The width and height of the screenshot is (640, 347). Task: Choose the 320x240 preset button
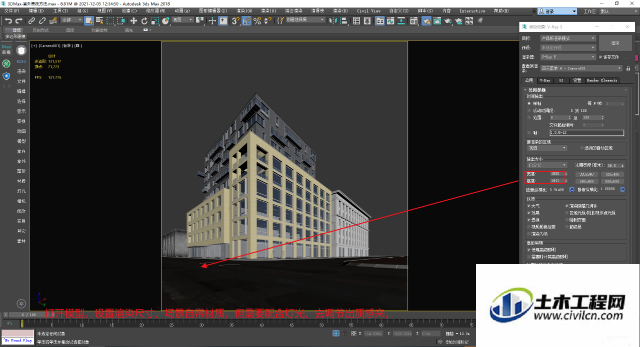coord(586,174)
